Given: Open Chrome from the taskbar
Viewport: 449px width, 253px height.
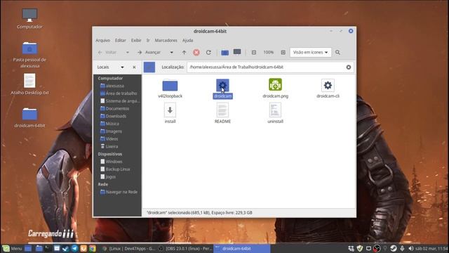Looking at the screenshot, I should point(92,248).
